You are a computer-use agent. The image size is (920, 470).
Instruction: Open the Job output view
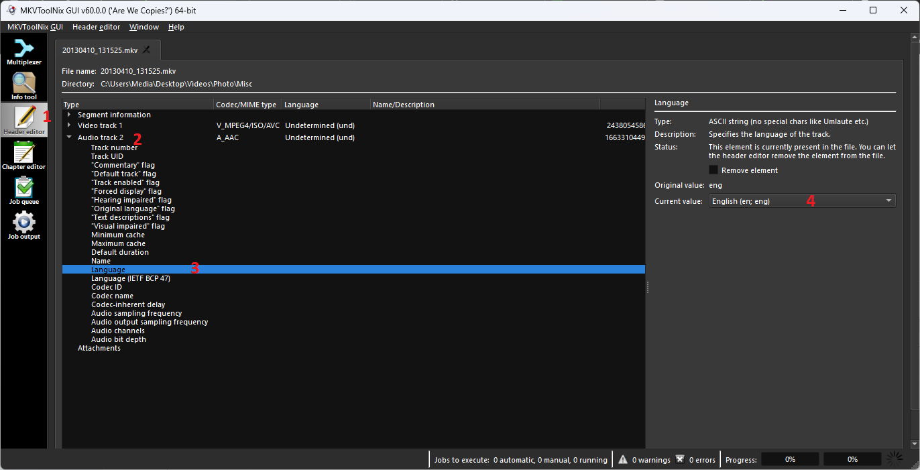[x=23, y=225]
